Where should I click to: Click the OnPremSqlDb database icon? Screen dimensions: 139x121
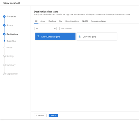pos(80,37)
